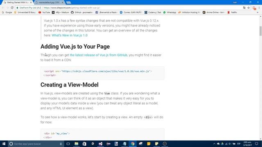
Task: Open File Explorer from the taskbar
Action: tap(77, 144)
